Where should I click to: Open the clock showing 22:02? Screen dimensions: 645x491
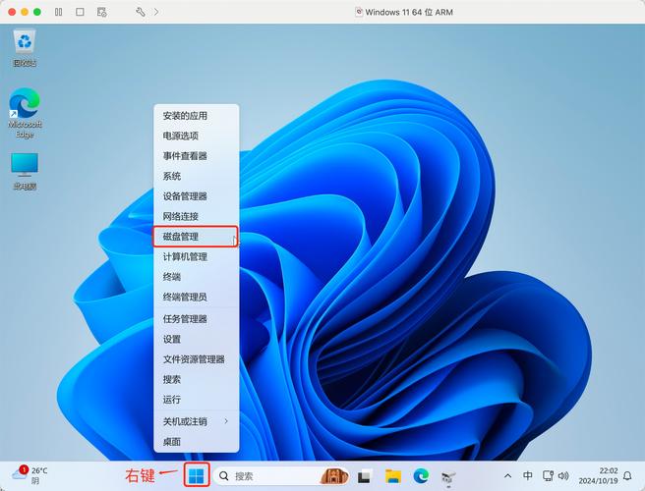(598, 476)
